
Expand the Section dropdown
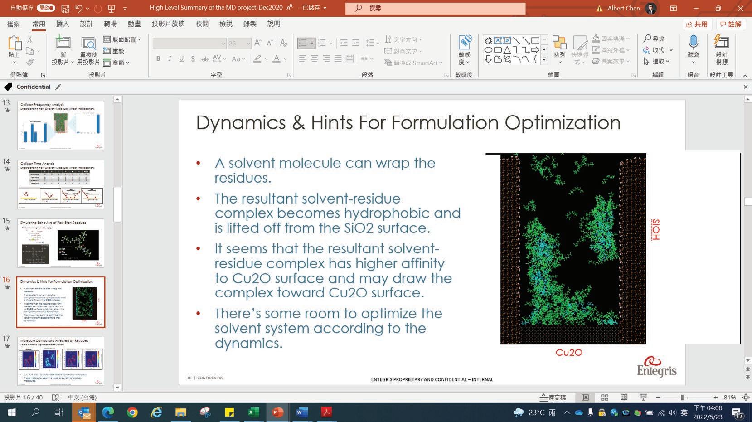click(x=116, y=63)
